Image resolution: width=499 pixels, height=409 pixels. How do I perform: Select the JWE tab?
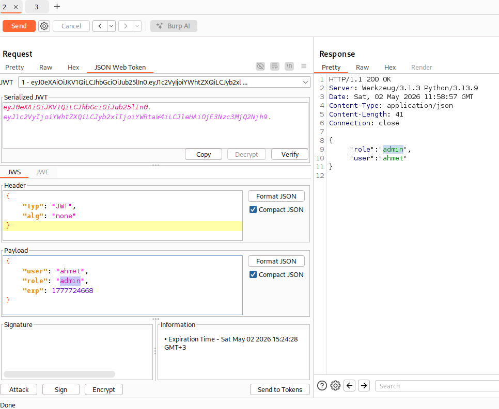[43, 172]
